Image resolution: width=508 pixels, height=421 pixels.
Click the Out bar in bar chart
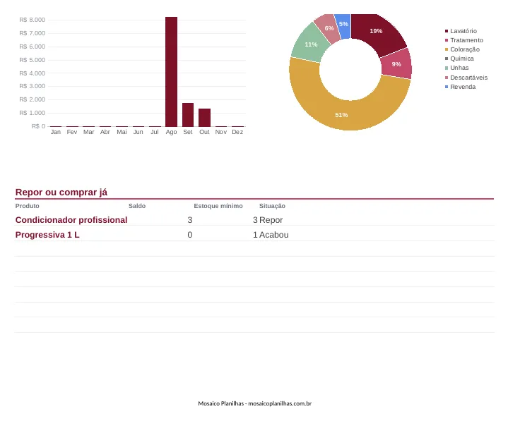pyautogui.click(x=204, y=117)
